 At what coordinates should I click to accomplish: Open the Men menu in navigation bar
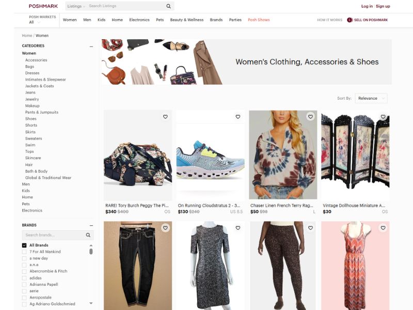pyautogui.click(x=87, y=20)
